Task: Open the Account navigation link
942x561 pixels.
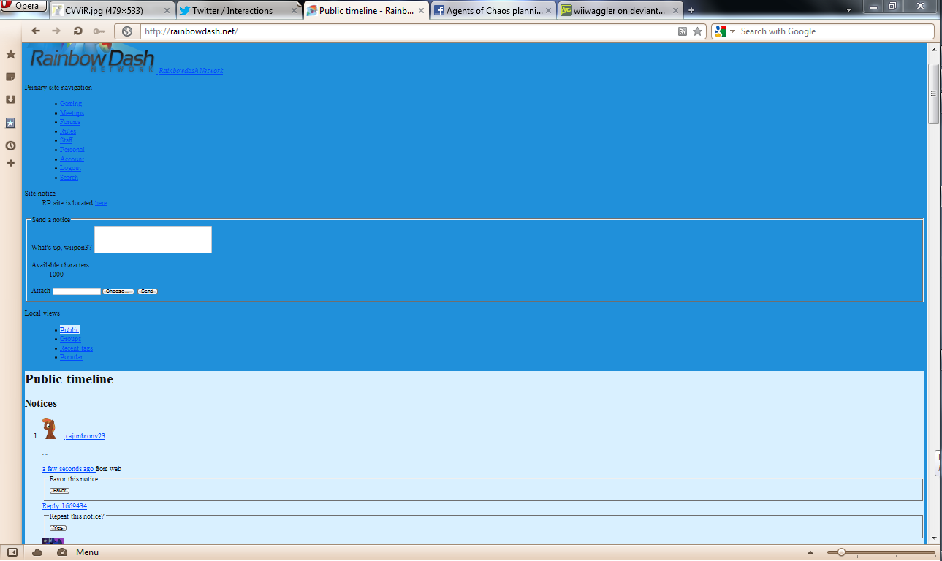Action: pyautogui.click(x=72, y=159)
